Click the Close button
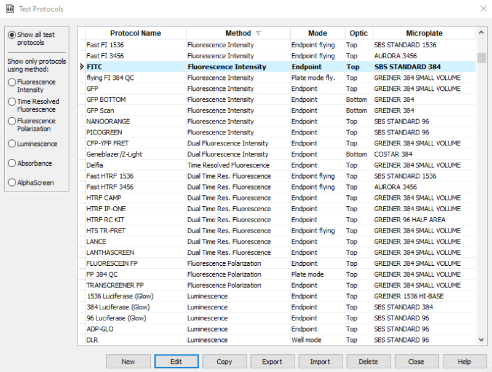The image size is (492, 372). 416,362
